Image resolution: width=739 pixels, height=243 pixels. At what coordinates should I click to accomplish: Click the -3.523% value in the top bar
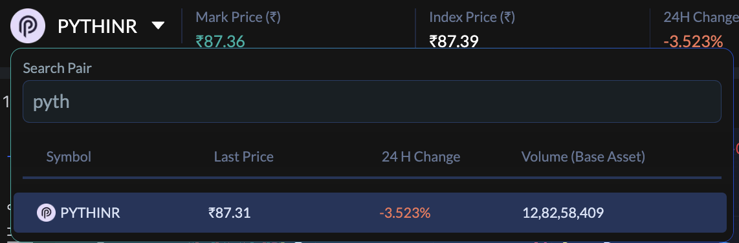point(693,42)
